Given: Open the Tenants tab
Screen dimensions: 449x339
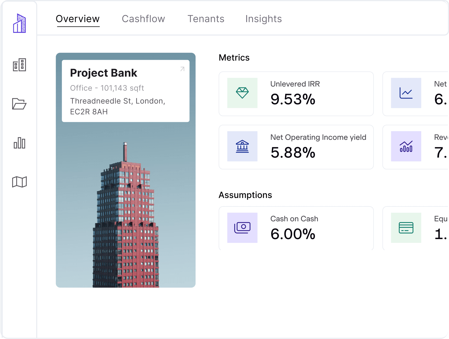Looking at the screenshot, I should pyautogui.click(x=206, y=19).
